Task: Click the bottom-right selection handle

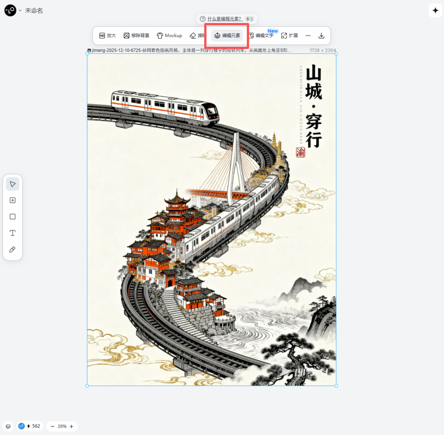Action: click(x=336, y=386)
